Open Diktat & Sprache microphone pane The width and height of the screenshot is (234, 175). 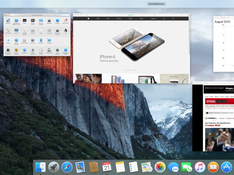(33, 51)
